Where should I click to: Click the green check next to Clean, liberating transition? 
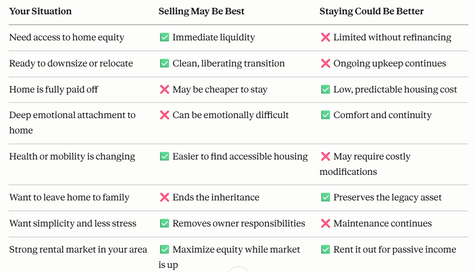[x=164, y=63]
